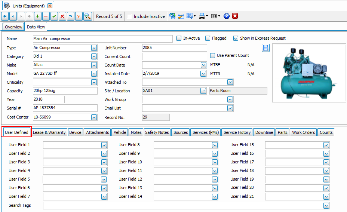
Task: Expand the Work Group dropdown
Action: pos(230,99)
